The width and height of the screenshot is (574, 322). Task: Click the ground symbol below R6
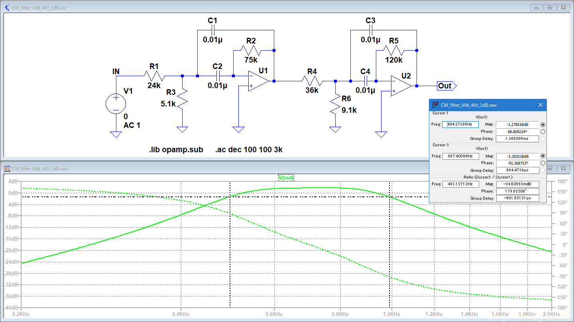tap(335, 130)
